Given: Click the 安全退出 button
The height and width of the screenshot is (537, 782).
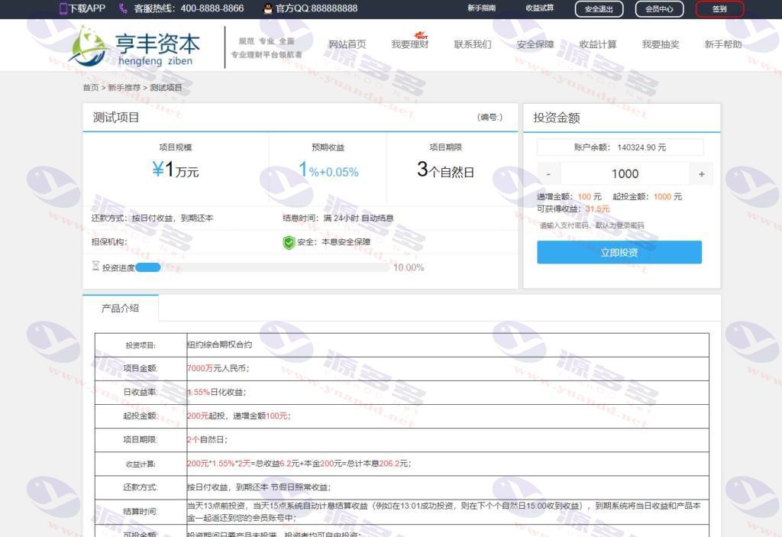Looking at the screenshot, I should pos(599,9).
